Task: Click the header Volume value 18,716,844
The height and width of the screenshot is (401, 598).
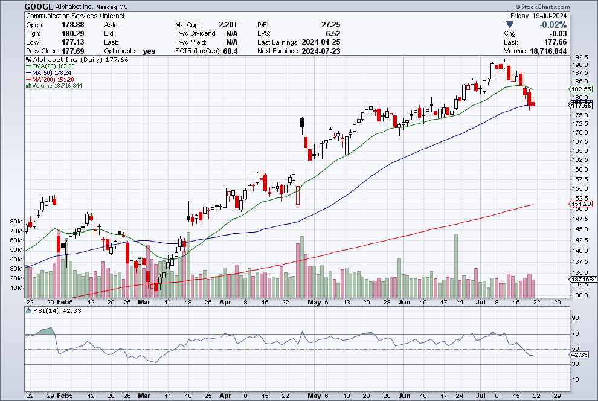Action: (x=548, y=51)
